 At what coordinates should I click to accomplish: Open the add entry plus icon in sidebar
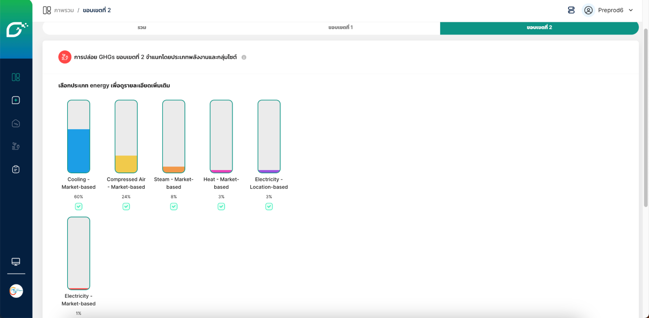(16, 100)
